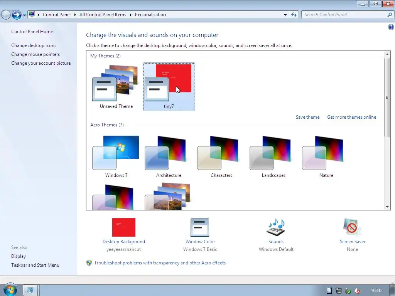Screen dimensions: 395x296
Task: Click the Save theme link
Action: tap(307, 117)
